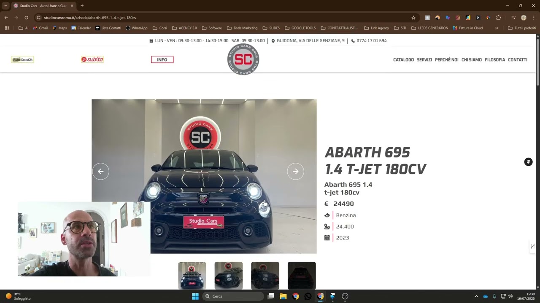Open the volume icon in the system tray
This screenshot has width=540, height=303.
[x=510, y=296]
